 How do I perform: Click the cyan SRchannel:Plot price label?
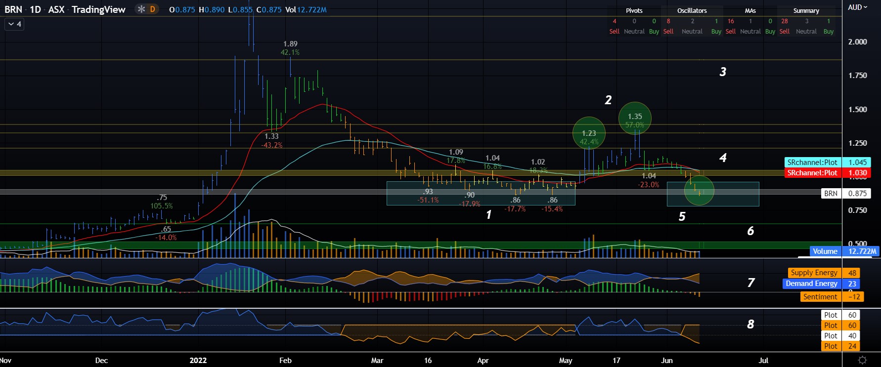(x=812, y=162)
